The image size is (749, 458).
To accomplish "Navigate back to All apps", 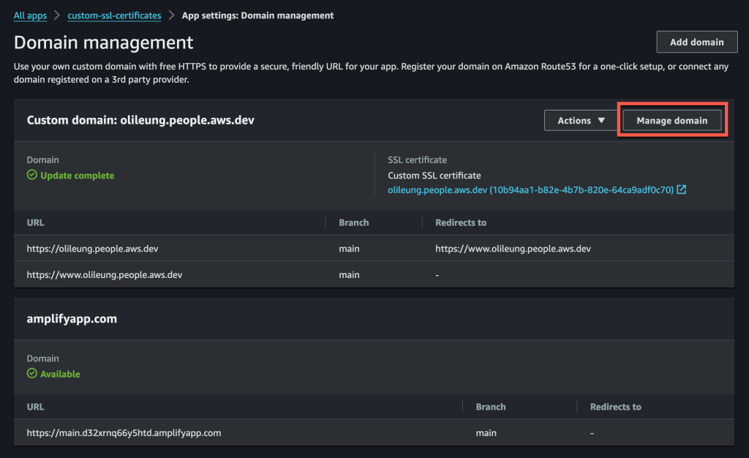I will click(30, 15).
